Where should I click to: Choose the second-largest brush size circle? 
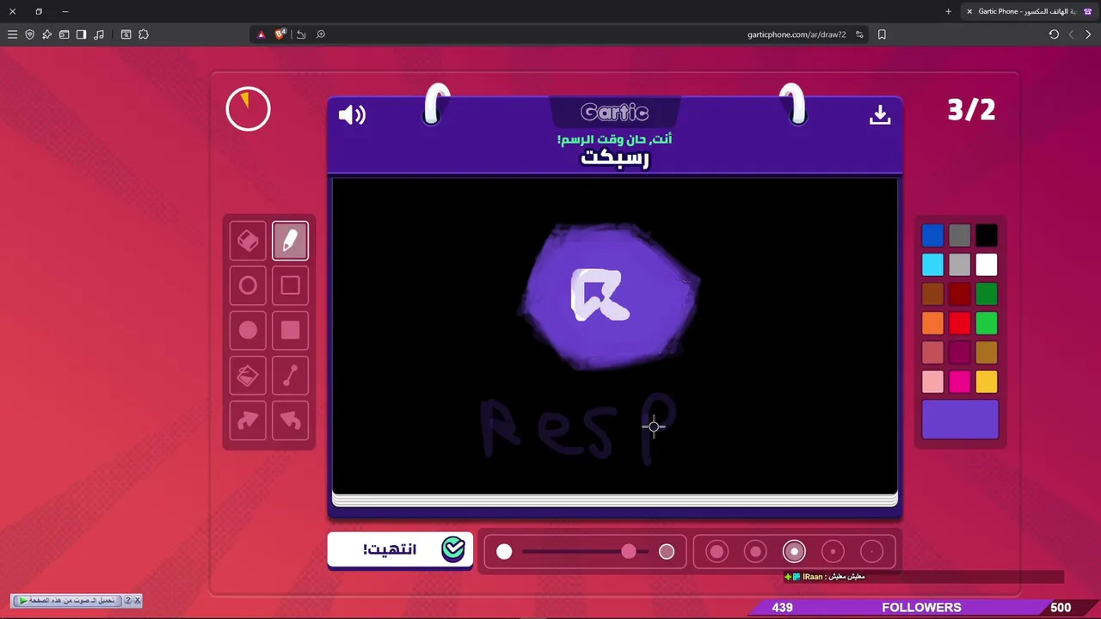(x=755, y=551)
